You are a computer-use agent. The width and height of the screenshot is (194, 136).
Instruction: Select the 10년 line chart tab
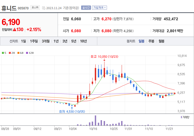pyautogui.click(x=83, y=41)
